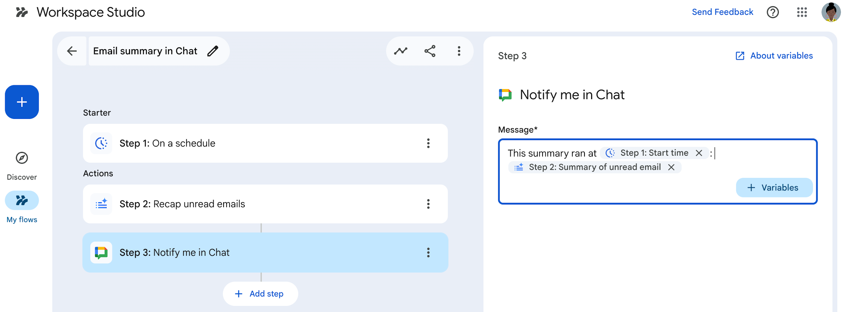Open Step 2 more options menu
The image size is (844, 312).
(428, 204)
